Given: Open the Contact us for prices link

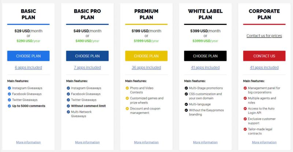Looking at the screenshot, I should [264, 36].
